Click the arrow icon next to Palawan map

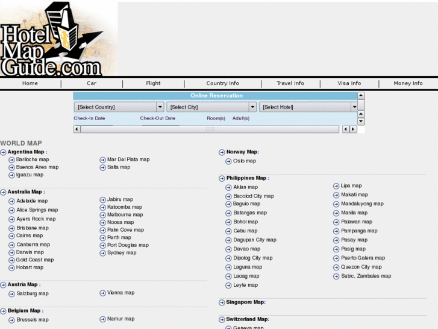336,222
